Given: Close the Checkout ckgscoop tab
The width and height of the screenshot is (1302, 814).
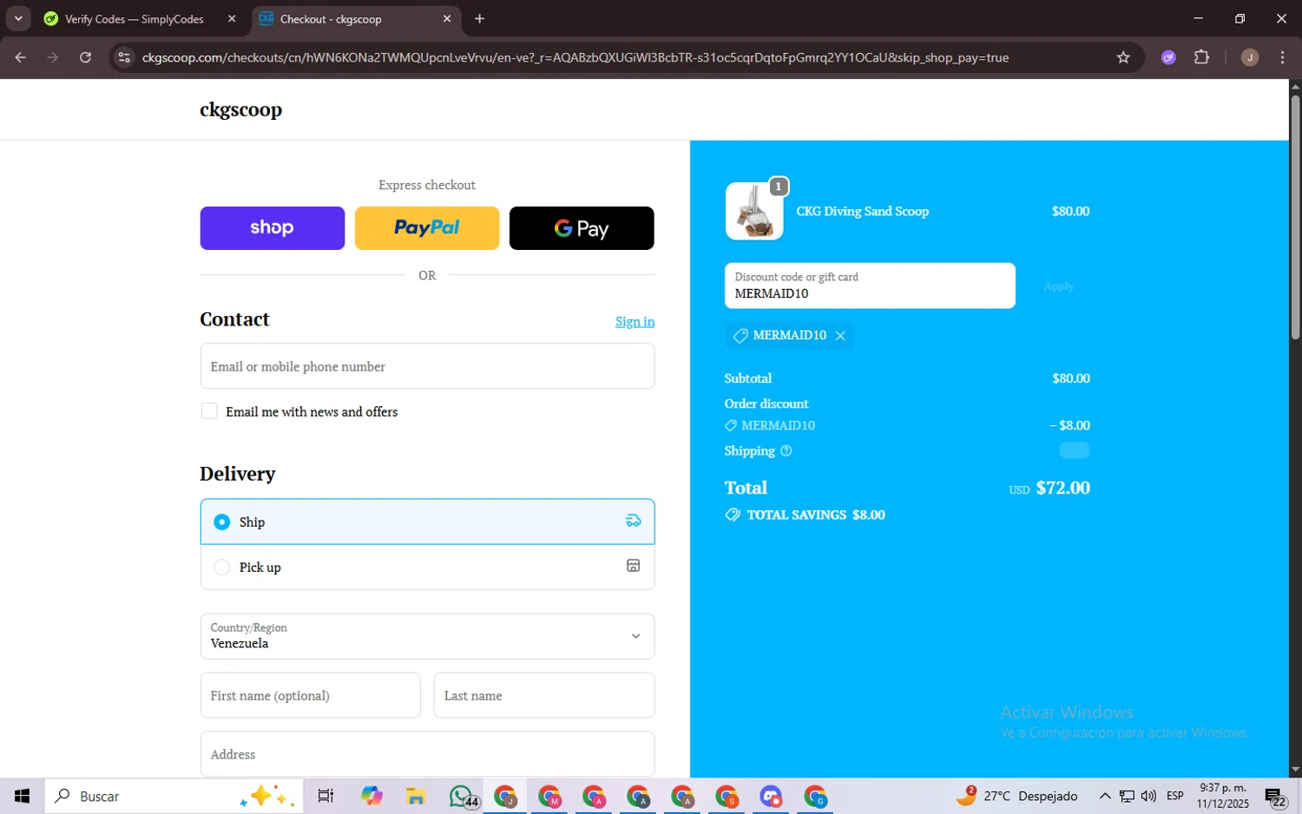Looking at the screenshot, I should click(447, 19).
